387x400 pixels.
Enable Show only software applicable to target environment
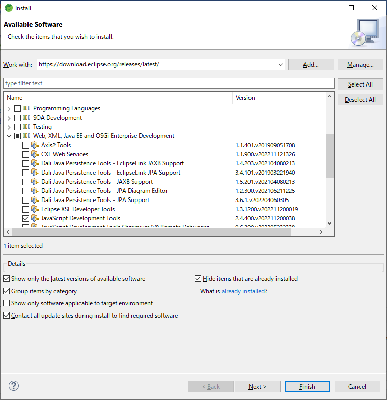coord(7,303)
